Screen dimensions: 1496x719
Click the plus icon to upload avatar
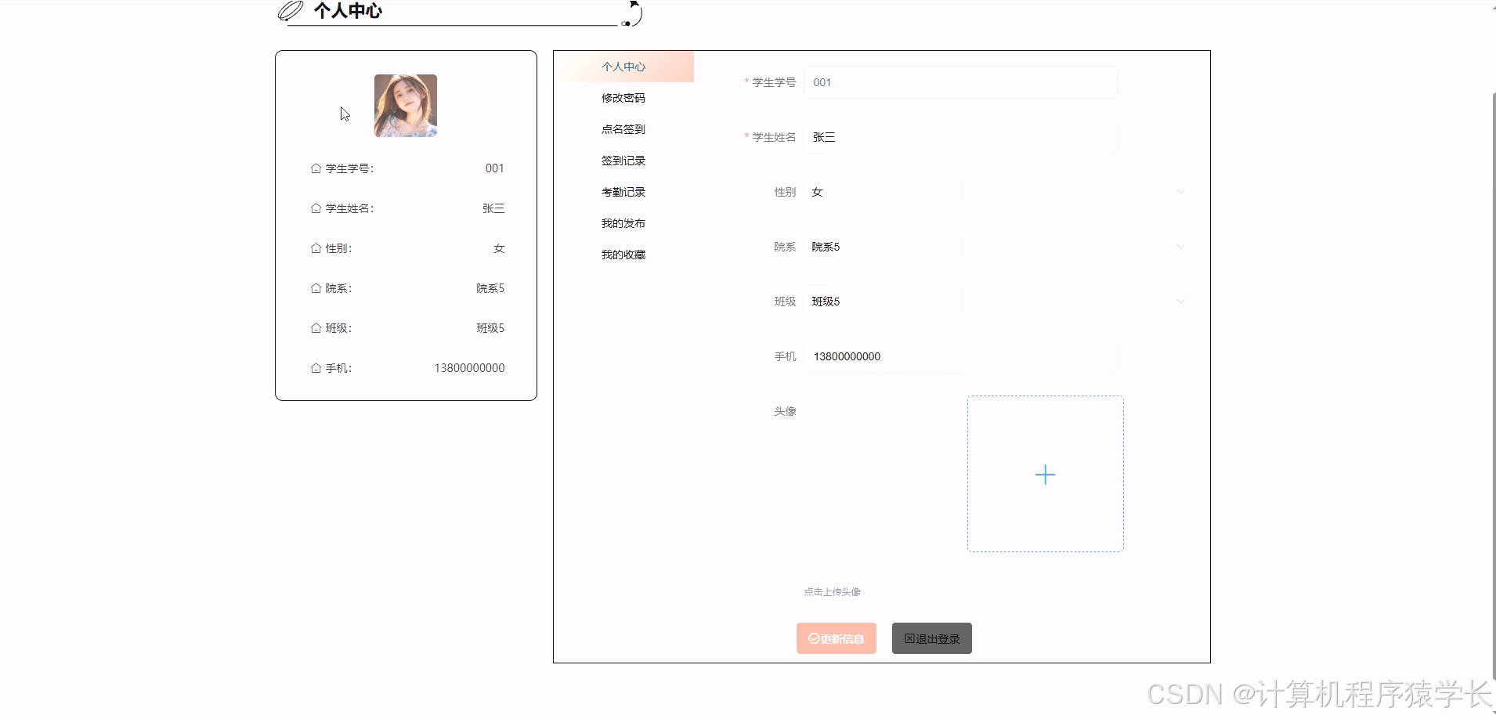(x=1045, y=475)
